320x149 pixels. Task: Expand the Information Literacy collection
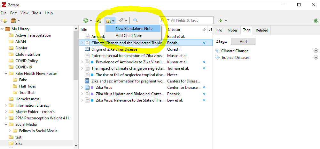click(x=6, y=105)
